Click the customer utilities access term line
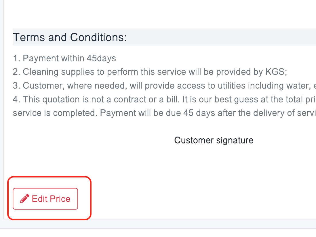316x237 pixels. pyautogui.click(x=164, y=86)
